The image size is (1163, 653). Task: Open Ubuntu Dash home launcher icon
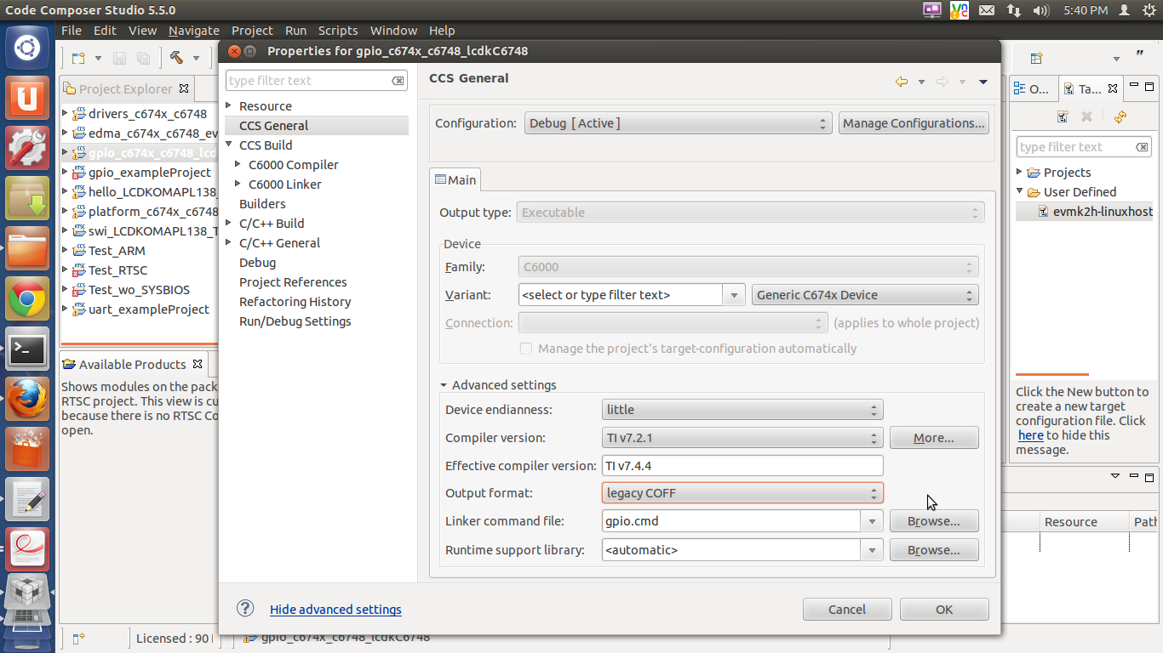tap(27, 48)
